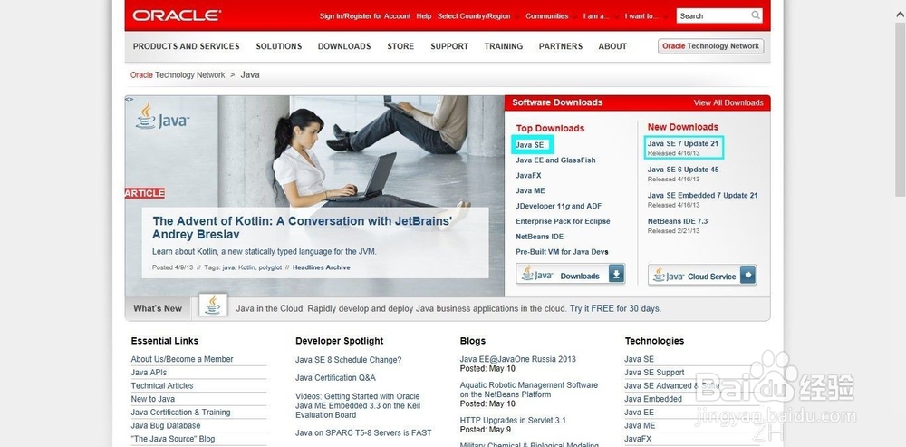Click Oracle Technology Network breadcrumb
Image resolution: width=906 pixels, height=447 pixels.
point(178,74)
